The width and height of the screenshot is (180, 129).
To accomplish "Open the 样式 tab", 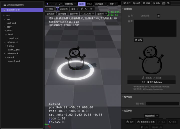I will tap(127, 3).
